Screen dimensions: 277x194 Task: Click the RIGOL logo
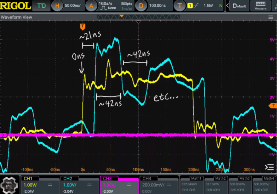pos(15,6)
